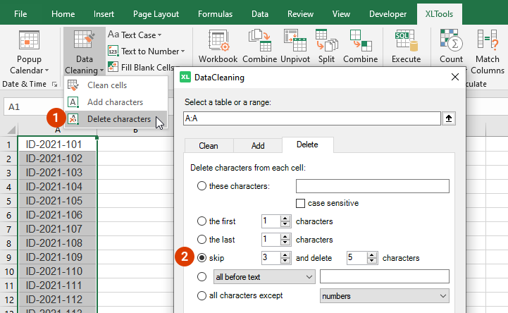Image resolution: width=508 pixels, height=313 pixels.
Task: Open the Split table tool
Action: [x=326, y=46]
